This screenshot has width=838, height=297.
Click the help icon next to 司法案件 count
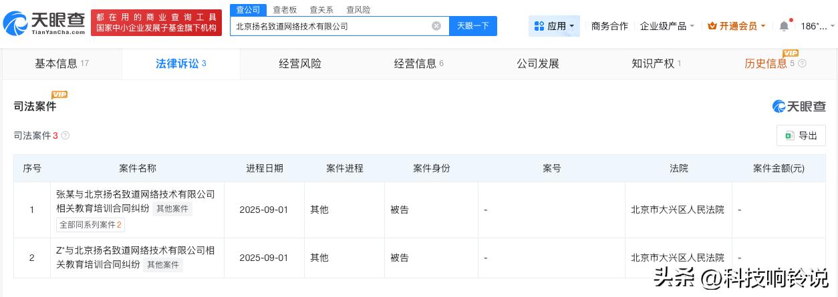(x=65, y=135)
